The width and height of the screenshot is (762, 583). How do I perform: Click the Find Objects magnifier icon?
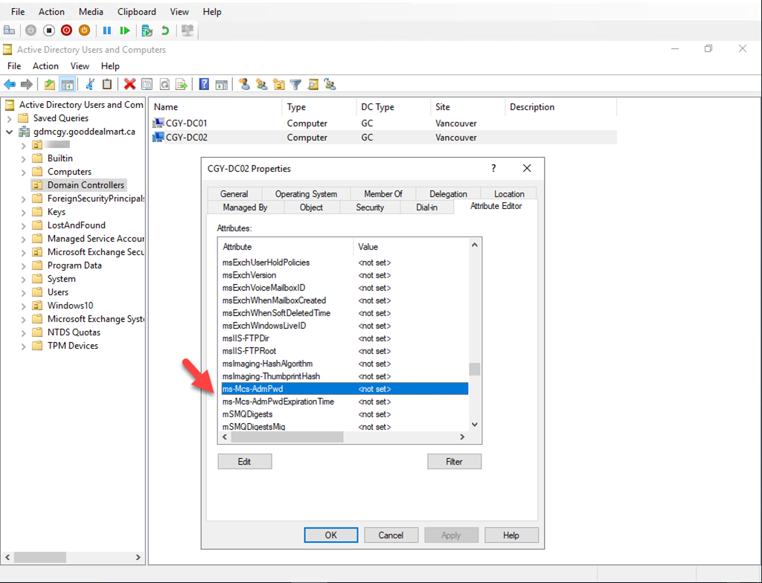pos(313,85)
